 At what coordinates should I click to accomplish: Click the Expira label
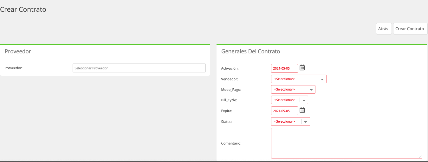[x=227, y=111]
